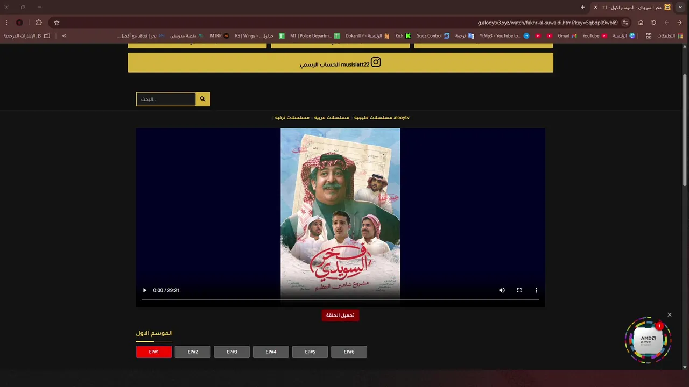
Task: Click the 0:00 / 29:21 time display
Action: [166, 290]
